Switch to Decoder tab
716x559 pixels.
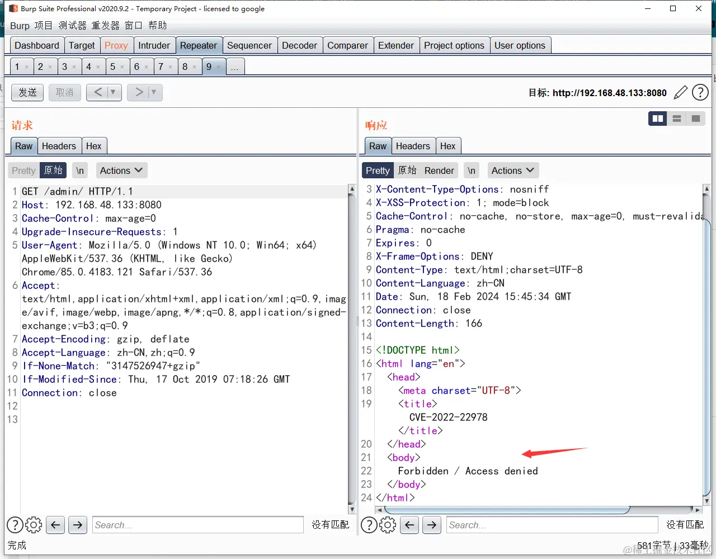tap(299, 45)
